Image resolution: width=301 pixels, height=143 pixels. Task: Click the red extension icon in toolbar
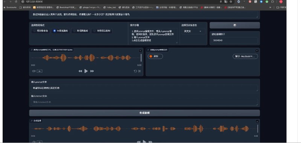(x=250, y=1)
